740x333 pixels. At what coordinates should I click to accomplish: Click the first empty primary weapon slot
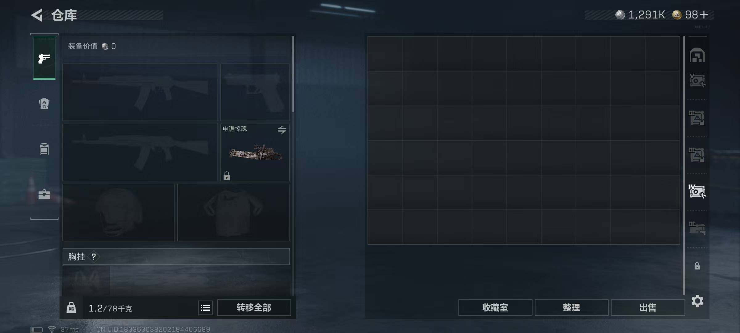click(x=140, y=92)
